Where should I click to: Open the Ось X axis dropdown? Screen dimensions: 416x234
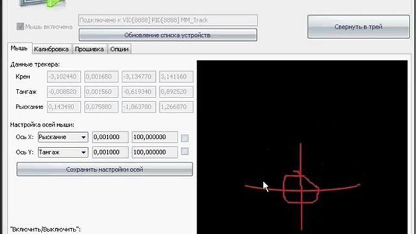63,137
